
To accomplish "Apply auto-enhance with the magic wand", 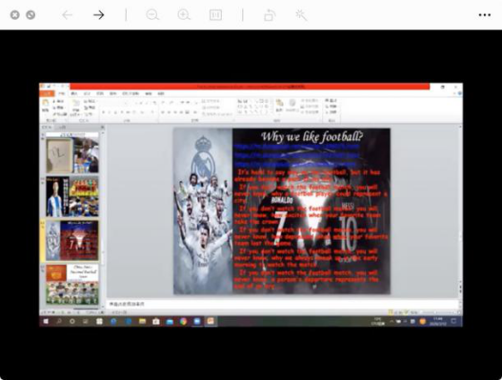I will tap(301, 14).
